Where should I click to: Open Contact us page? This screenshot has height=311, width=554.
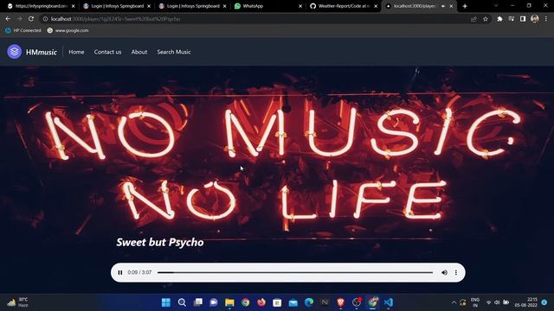107,52
